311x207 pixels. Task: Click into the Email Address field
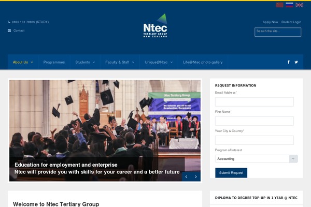click(x=255, y=102)
